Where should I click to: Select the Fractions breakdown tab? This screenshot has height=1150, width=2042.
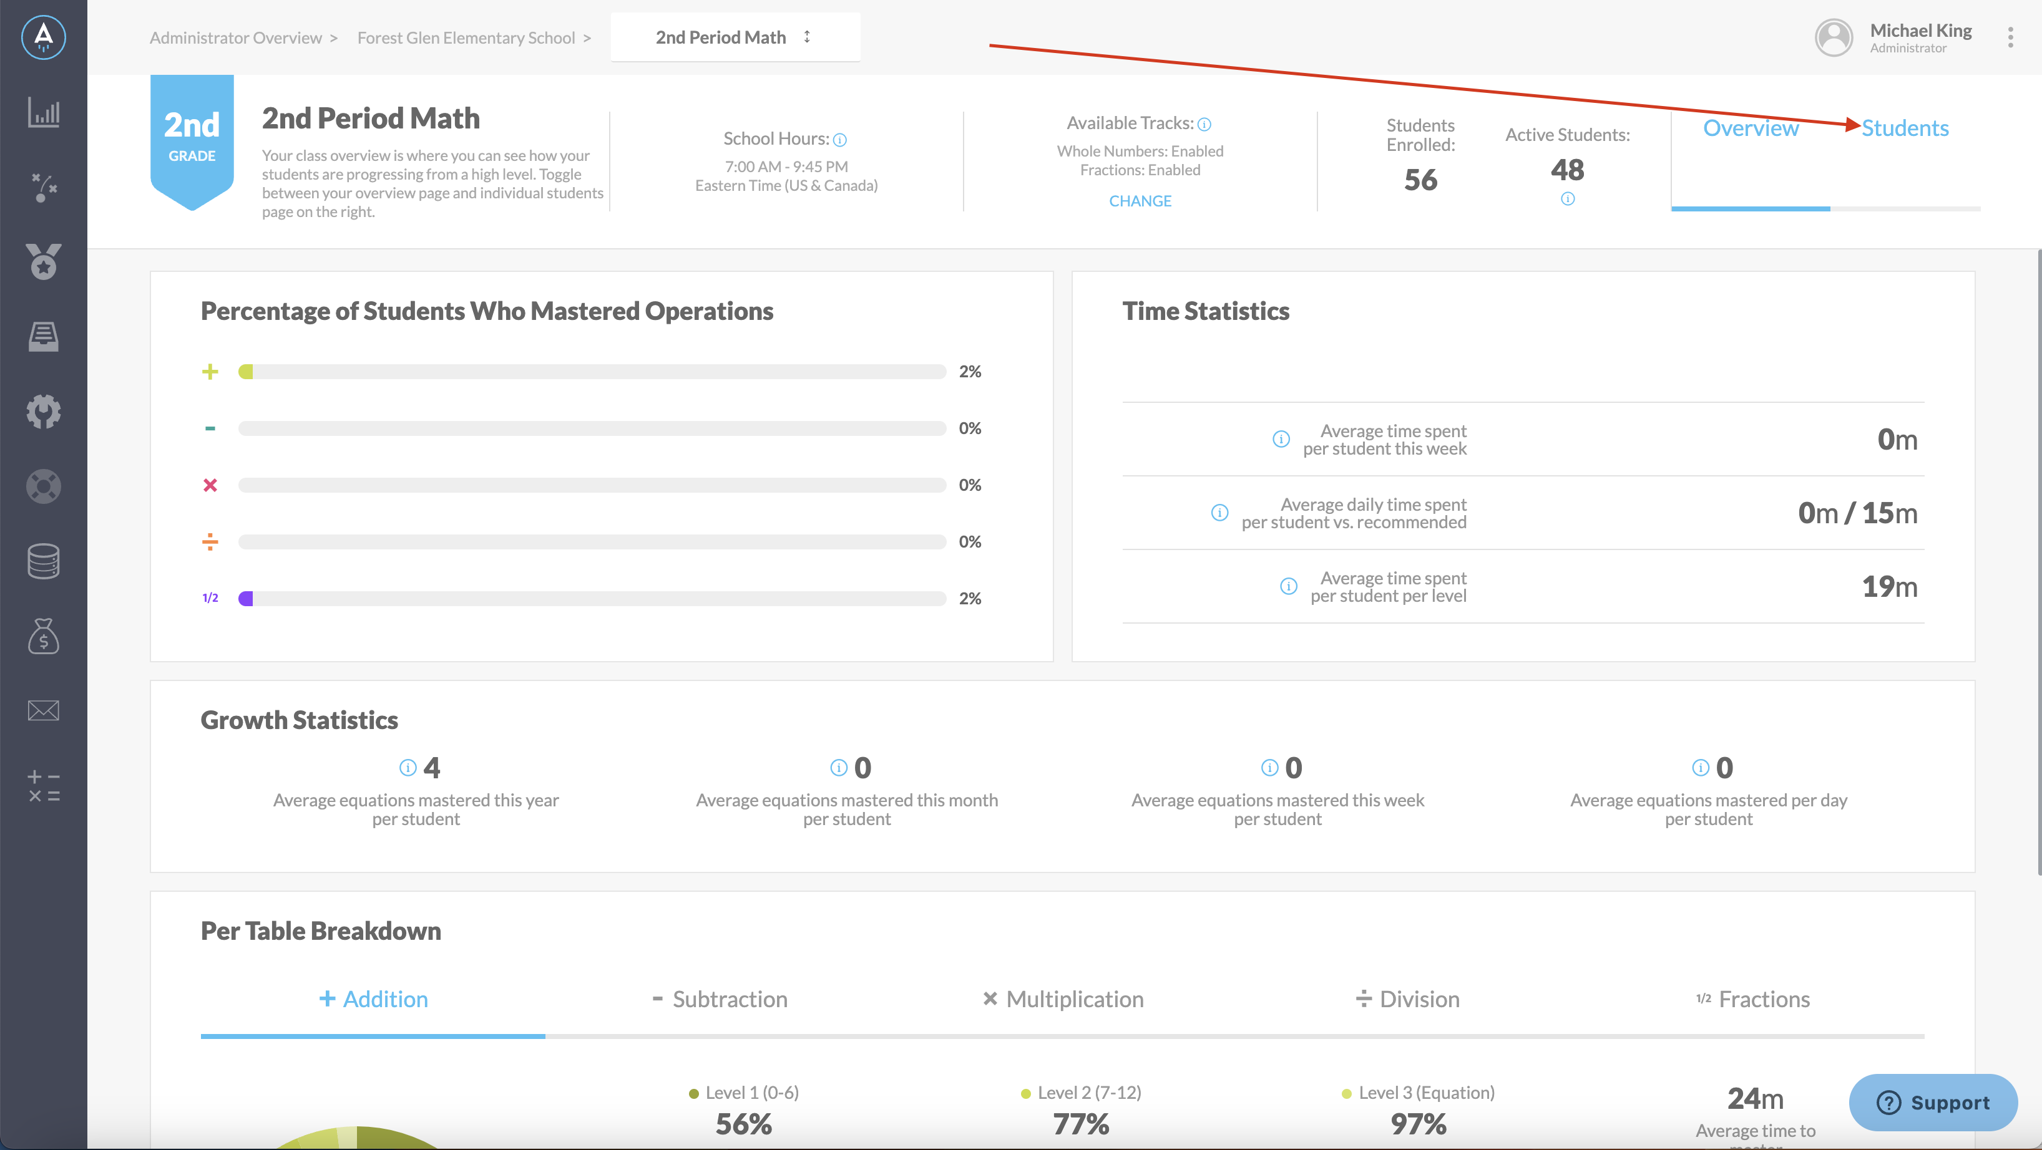1752,1000
